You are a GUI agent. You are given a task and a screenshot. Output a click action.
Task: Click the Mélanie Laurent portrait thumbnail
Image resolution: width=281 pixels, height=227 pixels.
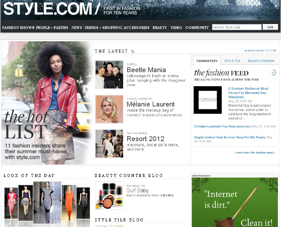click(109, 109)
